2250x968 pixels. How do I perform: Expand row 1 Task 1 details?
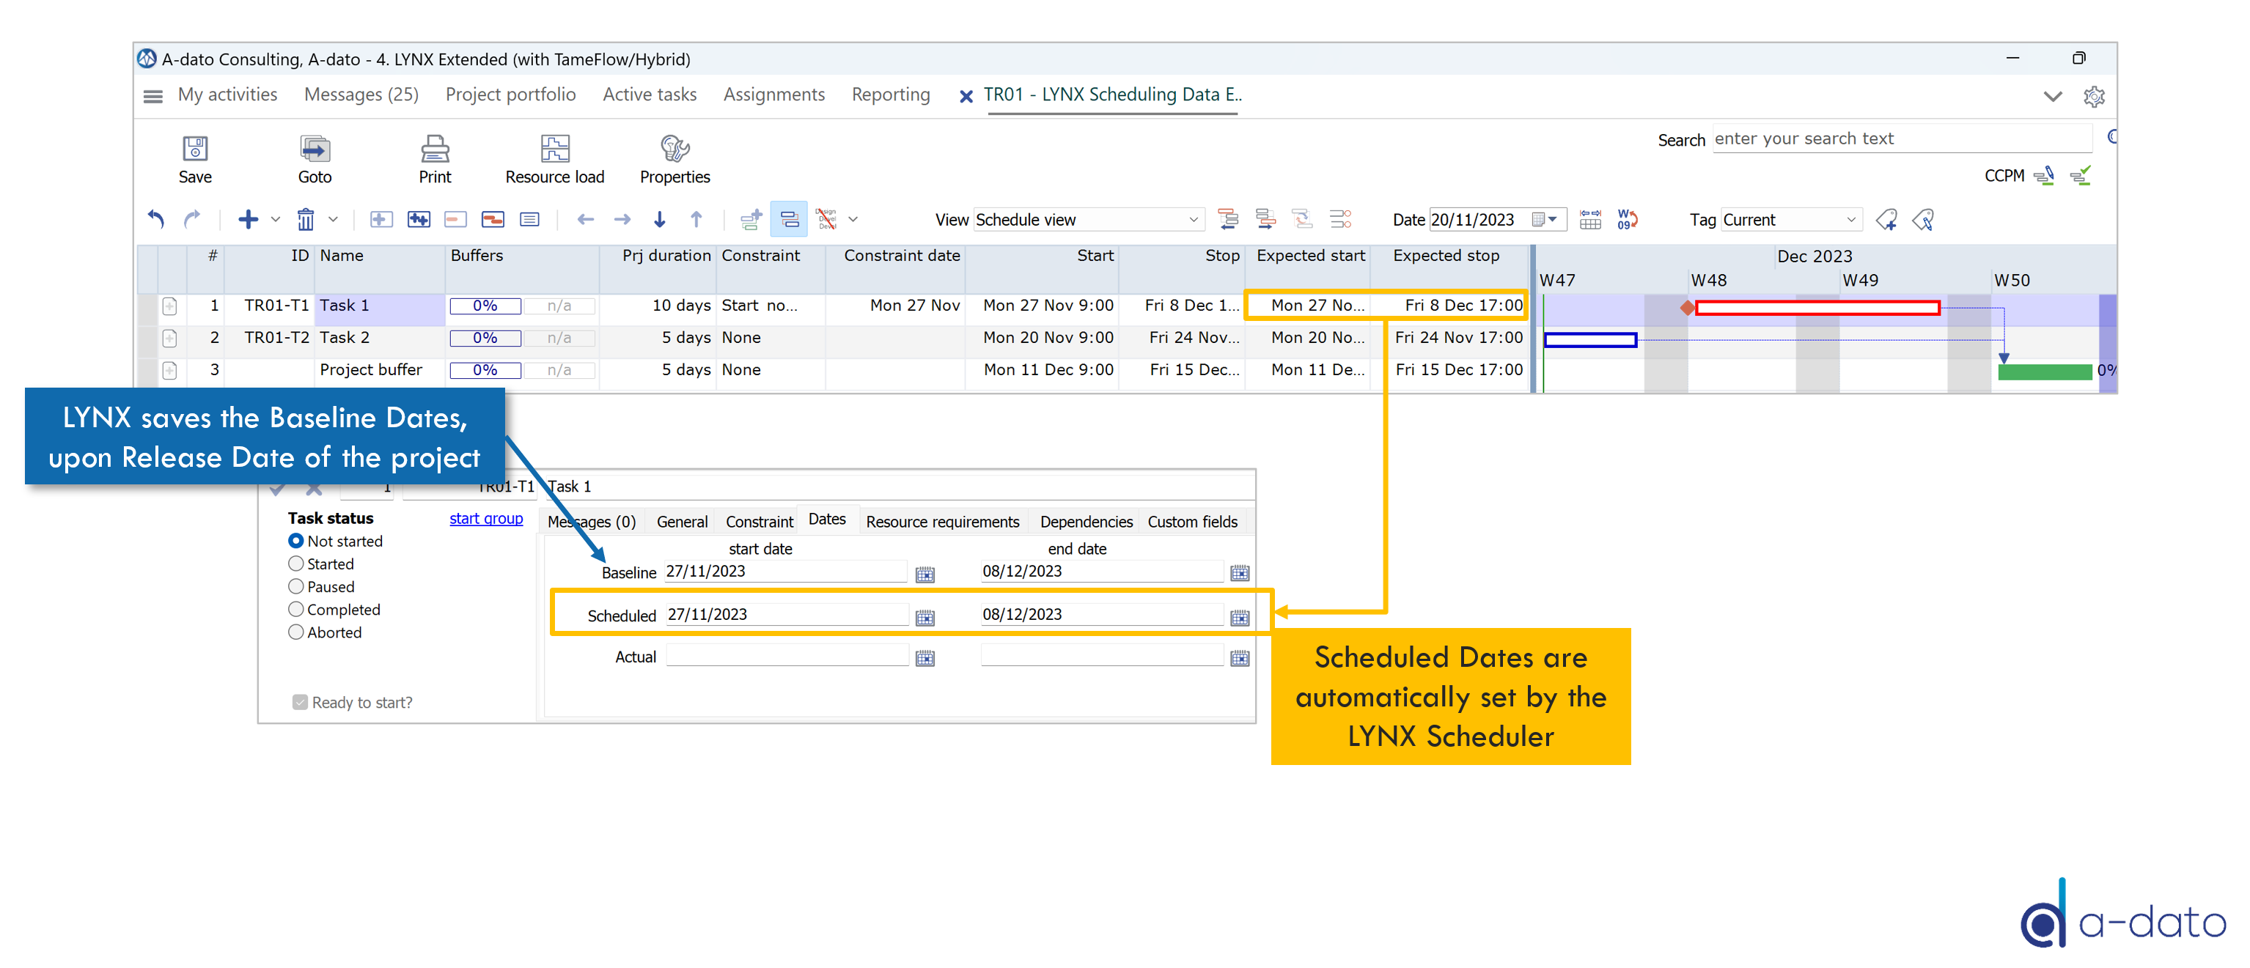169,306
